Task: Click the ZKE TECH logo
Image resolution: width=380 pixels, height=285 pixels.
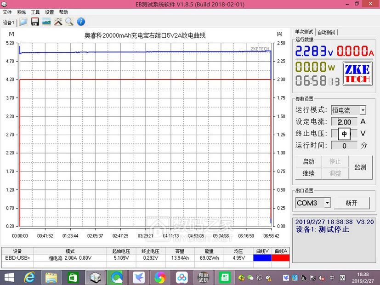Action: pyautogui.click(x=357, y=74)
